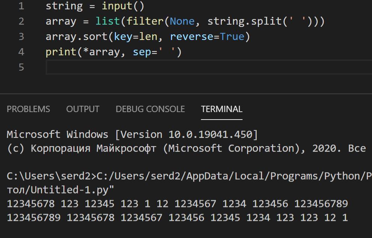Select the TERMINAL panel tab
The width and height of the screenshot is (372, 238).
(x=222, y=109)
